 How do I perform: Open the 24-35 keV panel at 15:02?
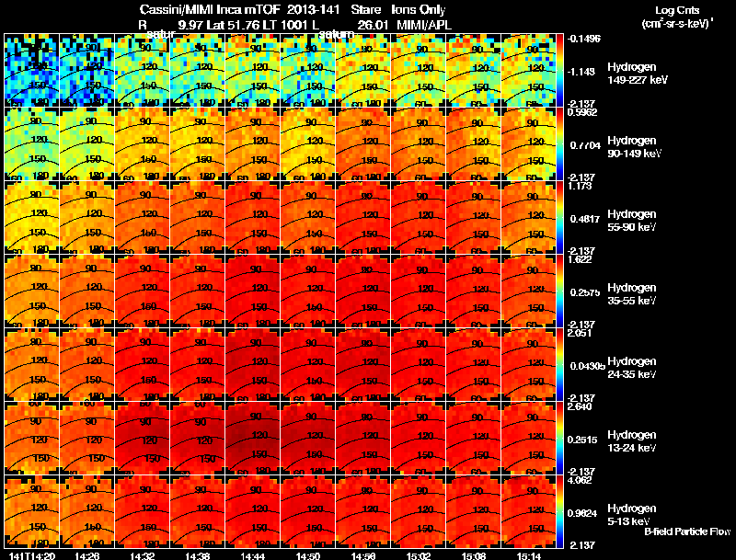[419, 364]
